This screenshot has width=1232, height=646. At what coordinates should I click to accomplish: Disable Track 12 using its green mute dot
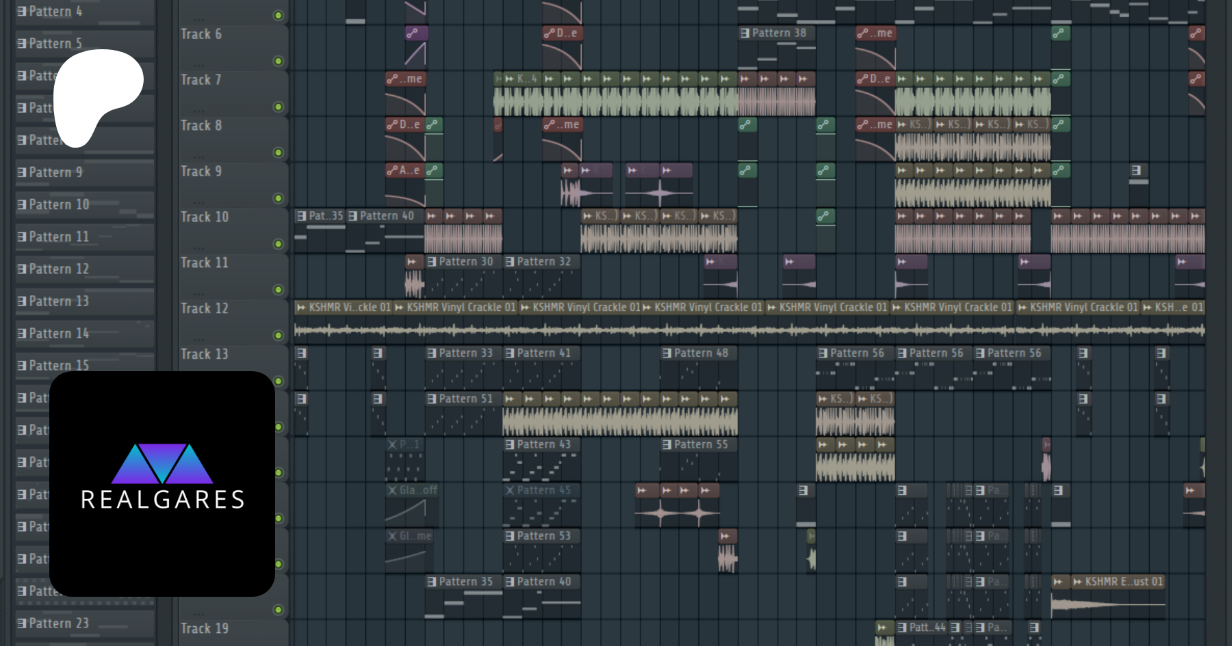[x=278, y=336]
